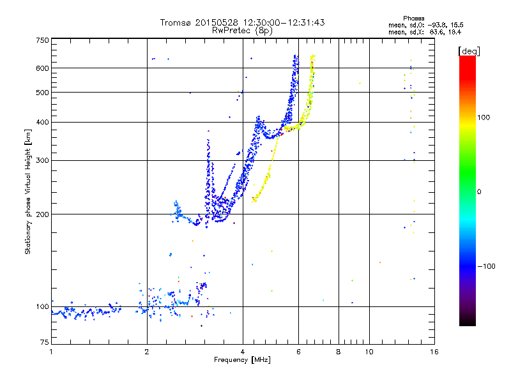
Task: Click the '[deg]' colorbar unit label
Action: [x=469, y=51]
